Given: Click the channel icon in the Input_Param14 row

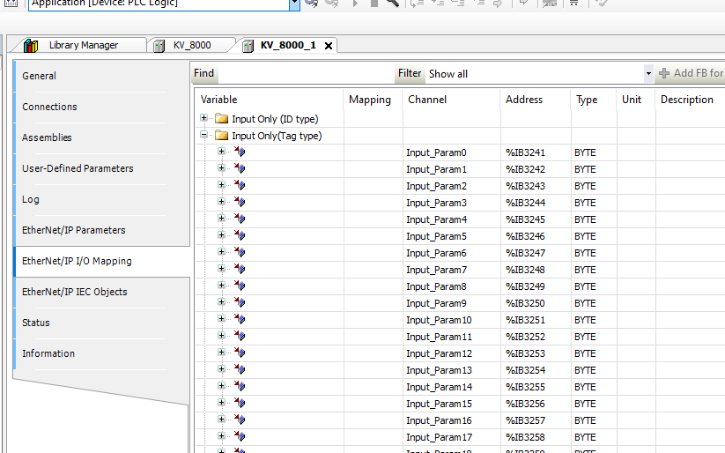Looking at the screenshot, I should click(240, 386).
